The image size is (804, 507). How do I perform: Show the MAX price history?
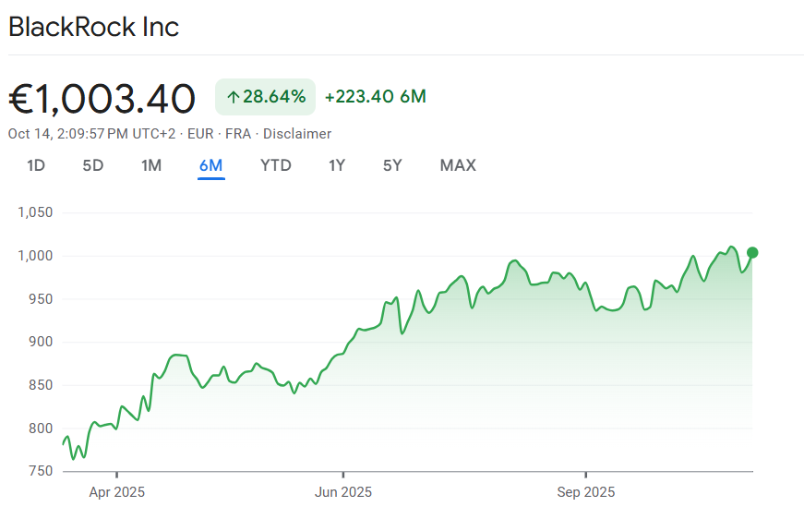coord(458,165)
